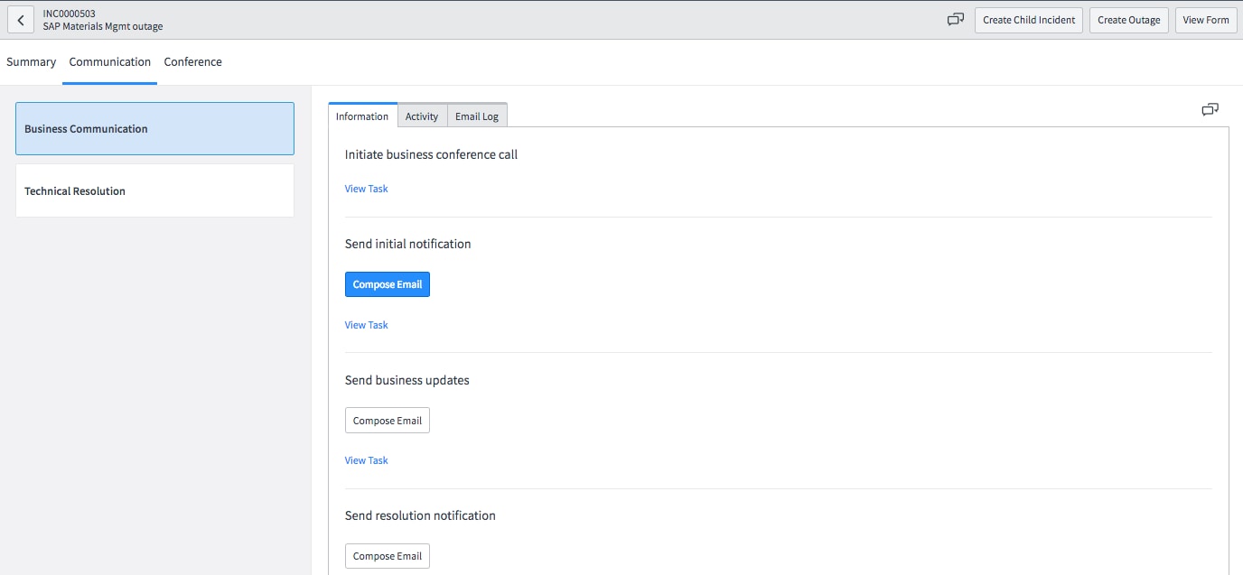Select the Activity tab

tap(422, 116)
